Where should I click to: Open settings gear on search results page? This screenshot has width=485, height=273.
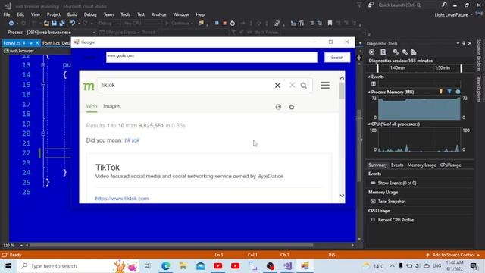291,107
